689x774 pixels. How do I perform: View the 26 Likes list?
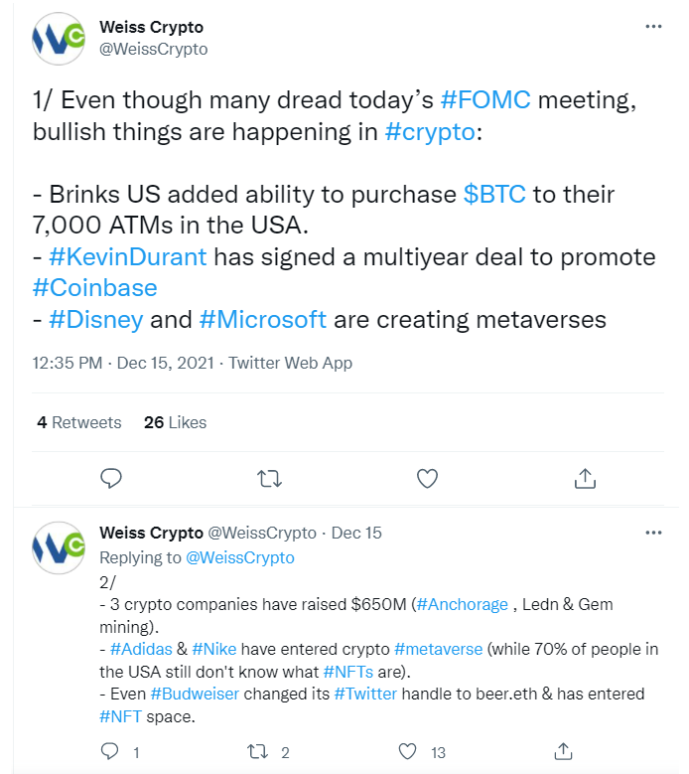coord(175,422)
